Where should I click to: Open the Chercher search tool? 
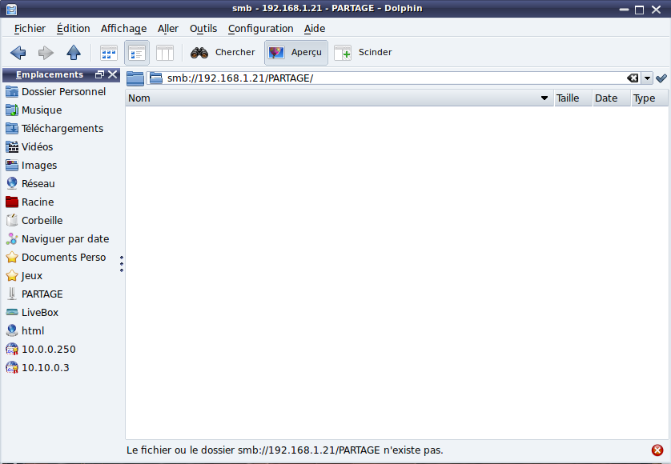[x=223, y=53]
